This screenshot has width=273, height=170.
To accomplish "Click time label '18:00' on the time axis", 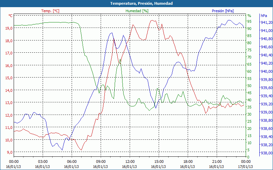I will pyautogui.click(x=188, y=162).
